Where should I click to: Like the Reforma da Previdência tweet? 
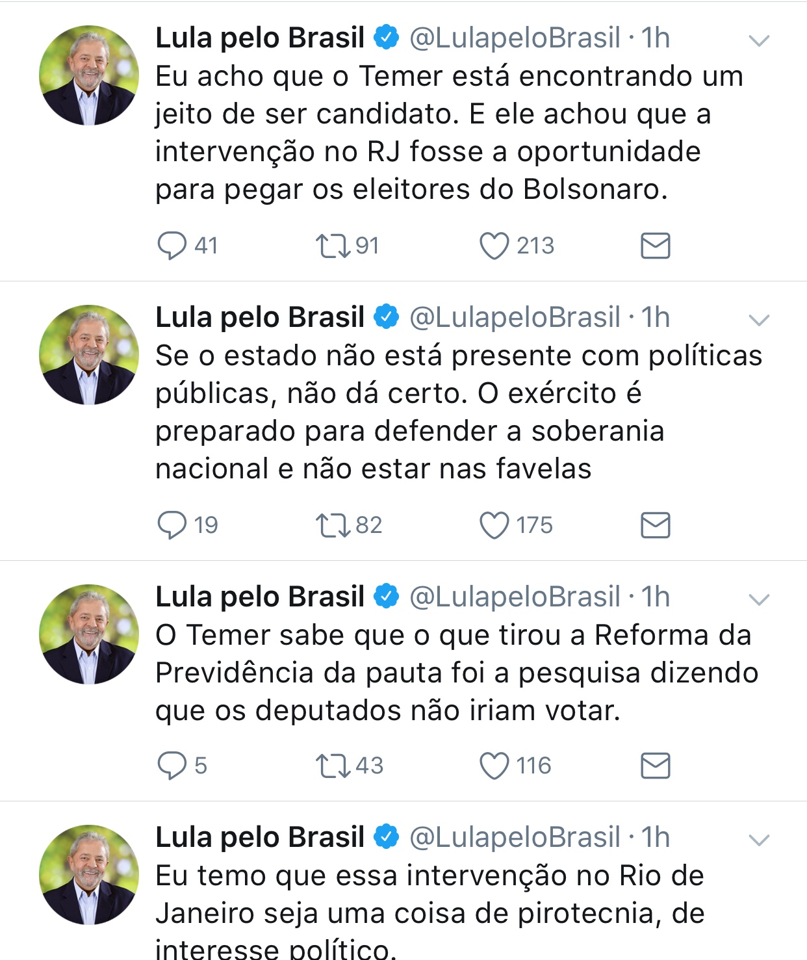(x=494, y=766)
